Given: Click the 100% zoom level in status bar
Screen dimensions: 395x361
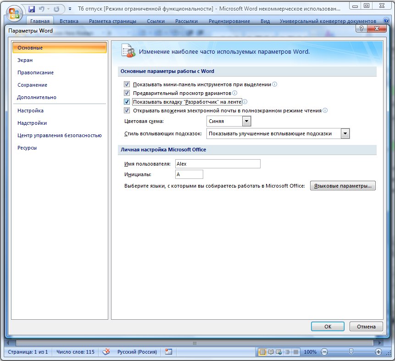Looking at the screenshot, I should (310, 352).
